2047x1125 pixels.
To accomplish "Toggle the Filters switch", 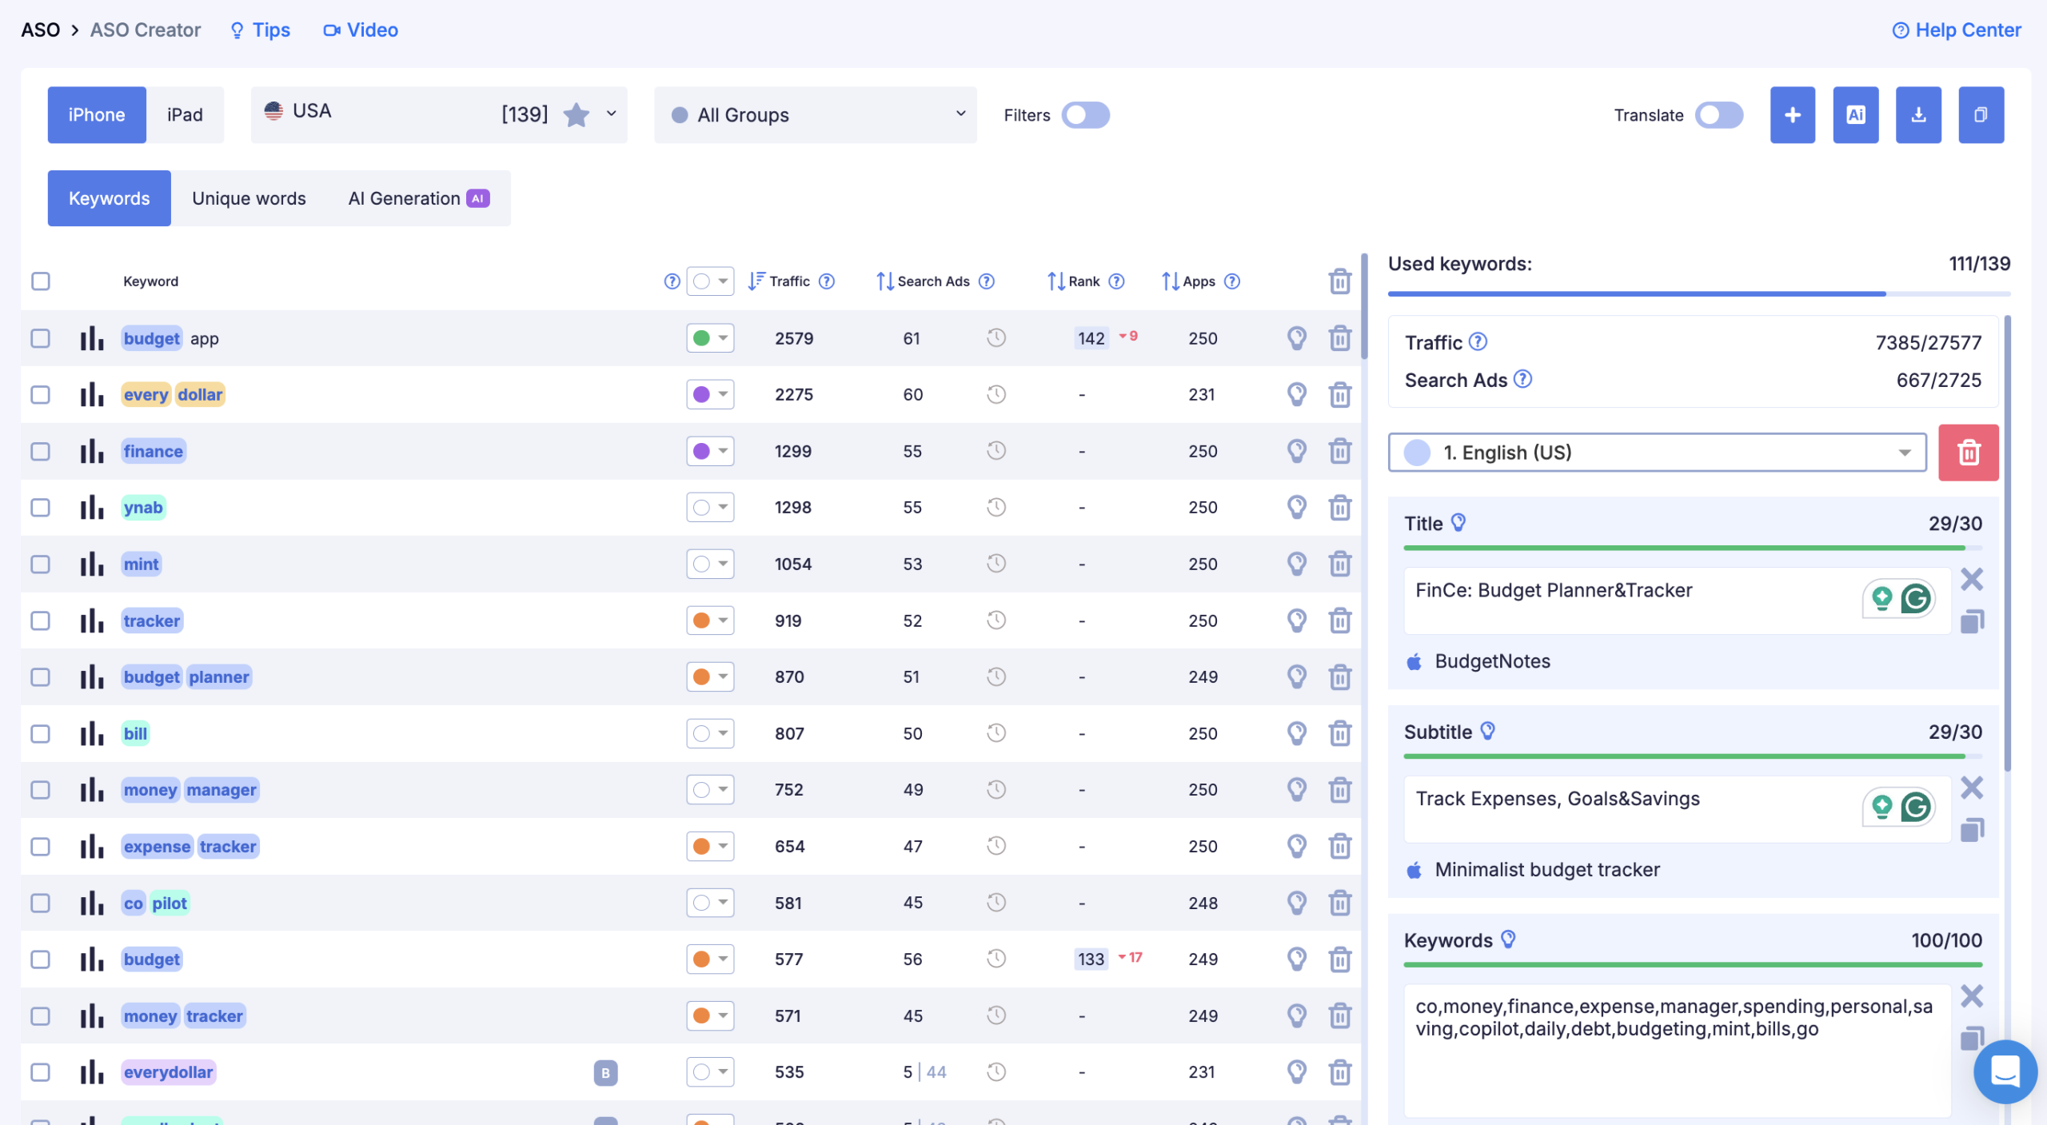I will click(x=1085, y=115).
